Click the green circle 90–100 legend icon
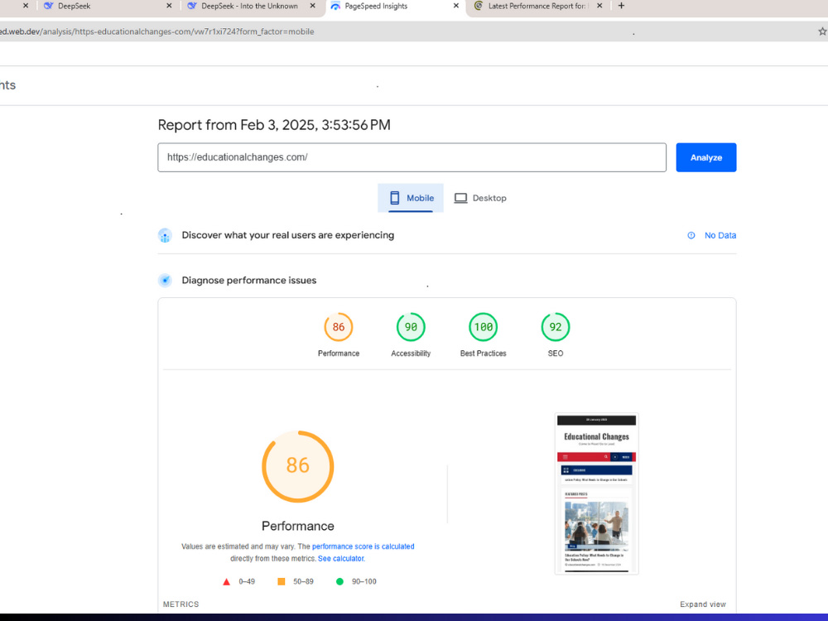Viewport: 828px width, 621px height. coord(339,581)
